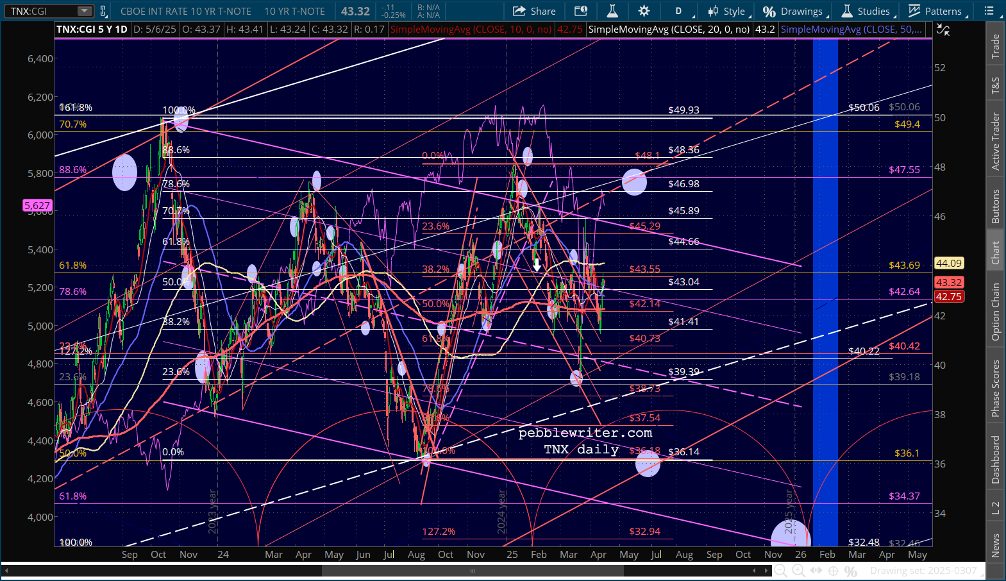The width and height of the screenshot is (1006, 581).
Task: Click the CBOE INT RATE 10 YR T-NOTE text
Action: tap(186, 12)
